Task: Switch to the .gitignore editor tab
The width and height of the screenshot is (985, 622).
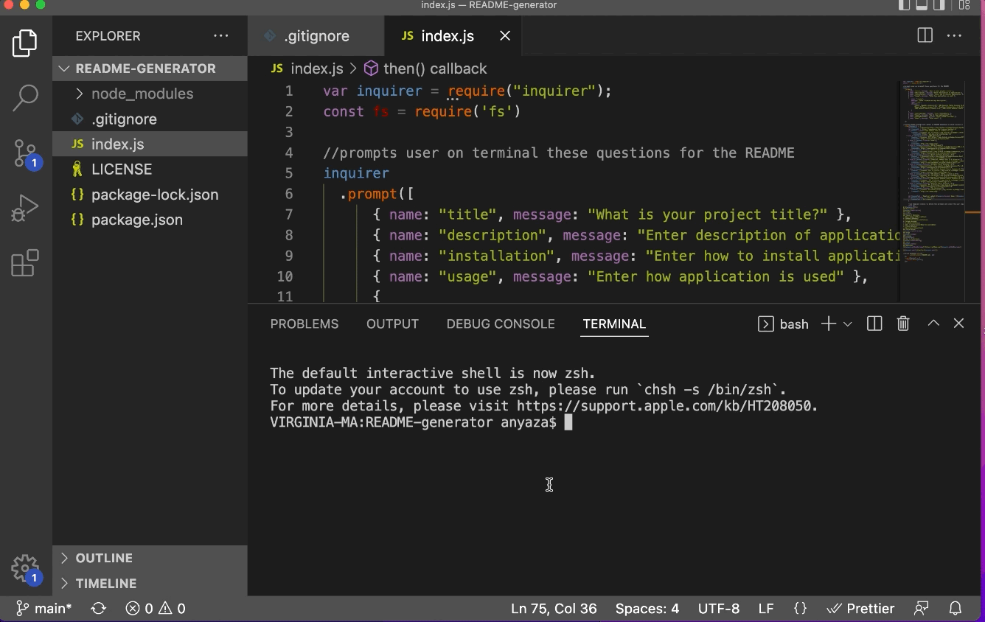Action: click(x=316, y=35)
